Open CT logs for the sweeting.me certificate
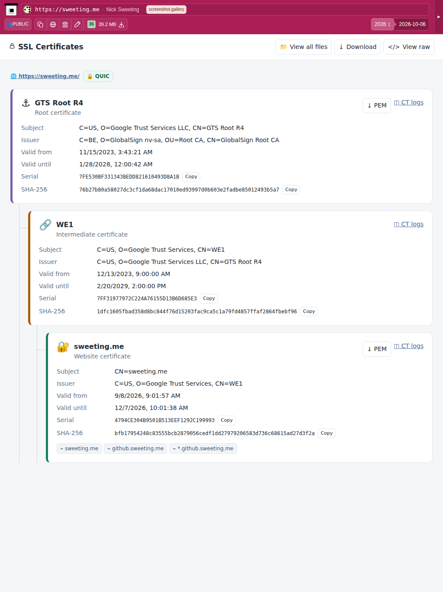Image resolution: width=443 pixels, height=592 pixels. 409,346
